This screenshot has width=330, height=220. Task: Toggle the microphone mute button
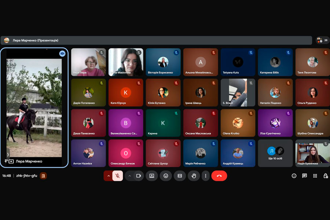pos(117,176)
